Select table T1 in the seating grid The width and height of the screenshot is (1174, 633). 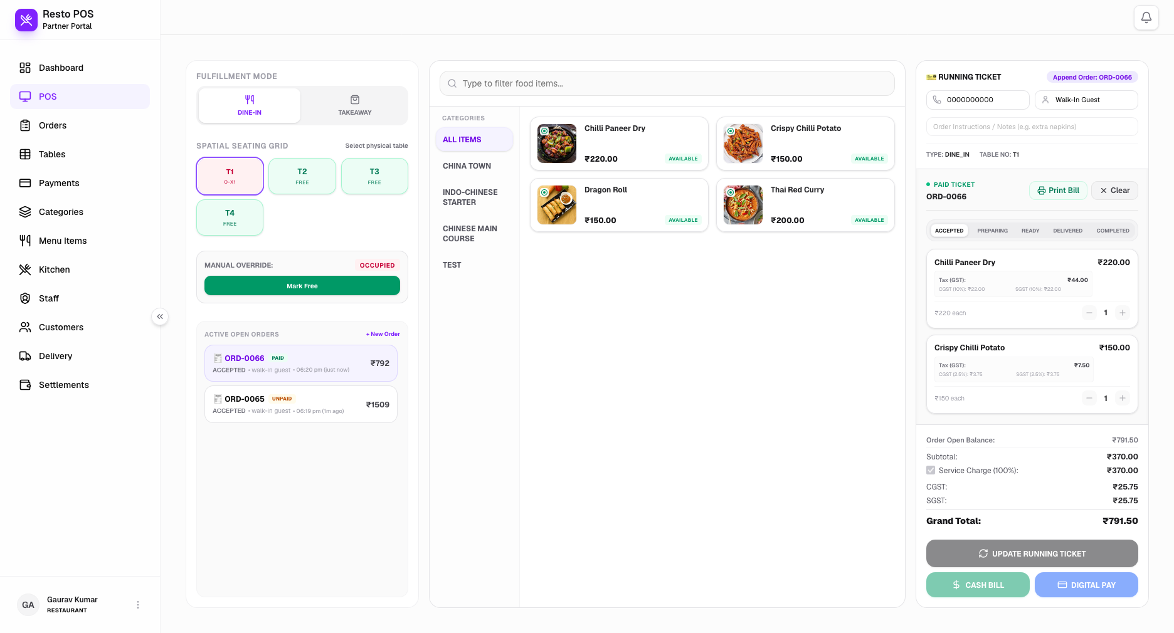(x=230, y=176)
